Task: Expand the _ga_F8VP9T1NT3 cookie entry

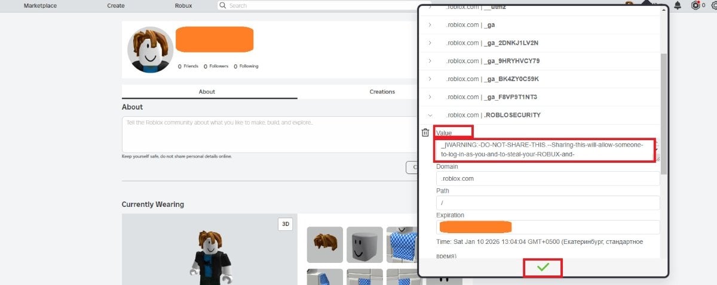Action: tap(430, 97)
